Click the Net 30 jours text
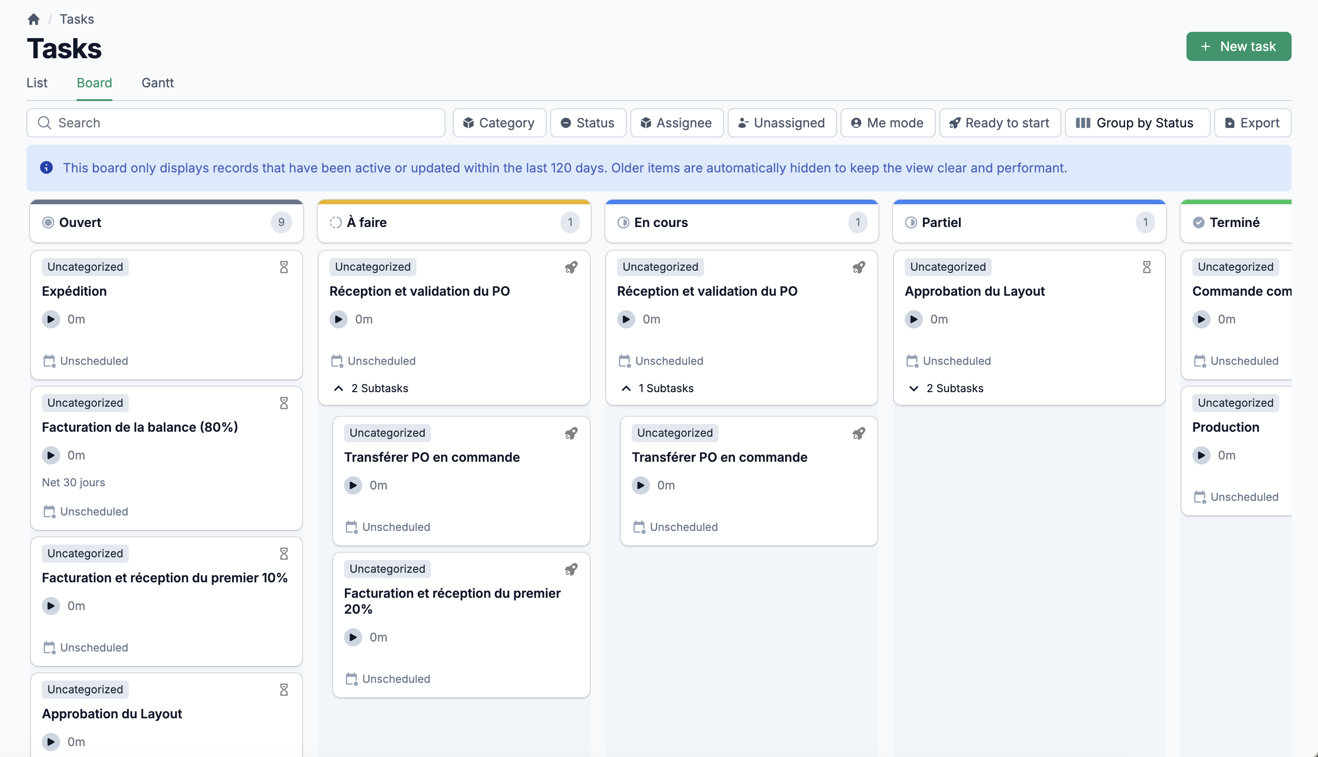The height and width of the screenshot is (757, 1318). point(73,483)
